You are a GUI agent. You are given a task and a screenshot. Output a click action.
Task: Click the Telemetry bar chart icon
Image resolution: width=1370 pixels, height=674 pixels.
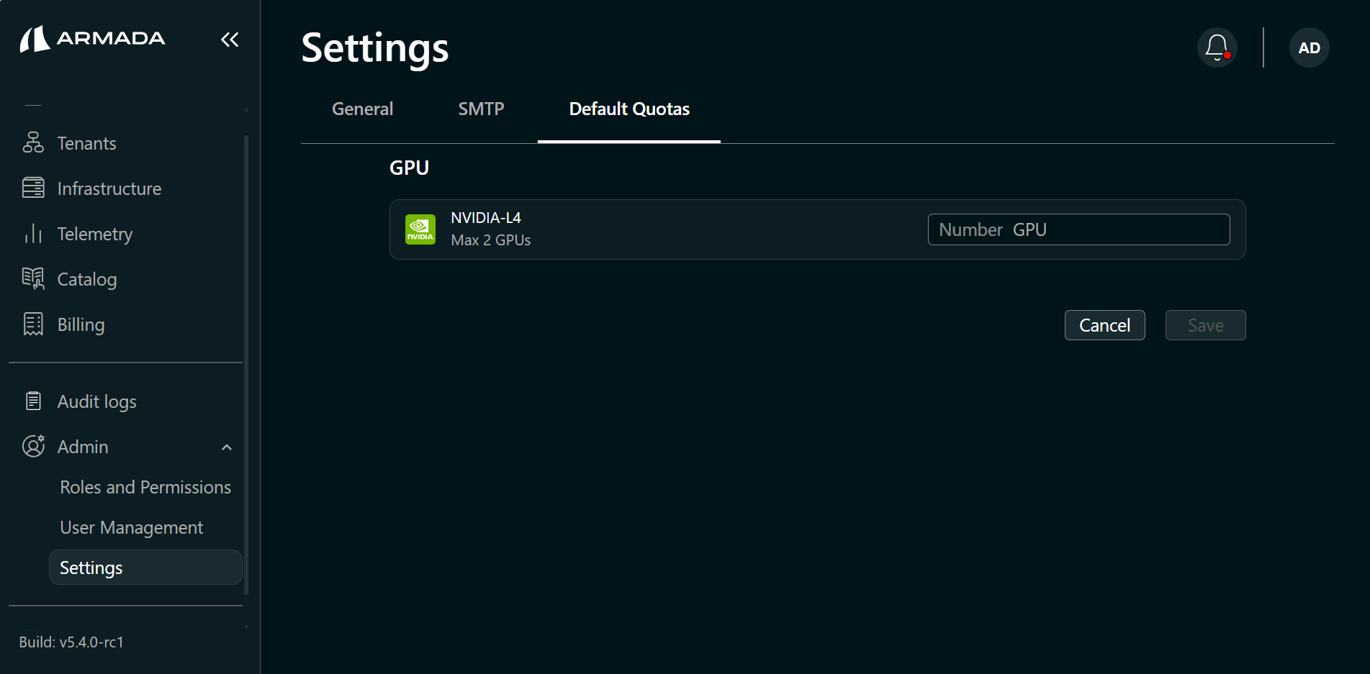tap(33, 233)
